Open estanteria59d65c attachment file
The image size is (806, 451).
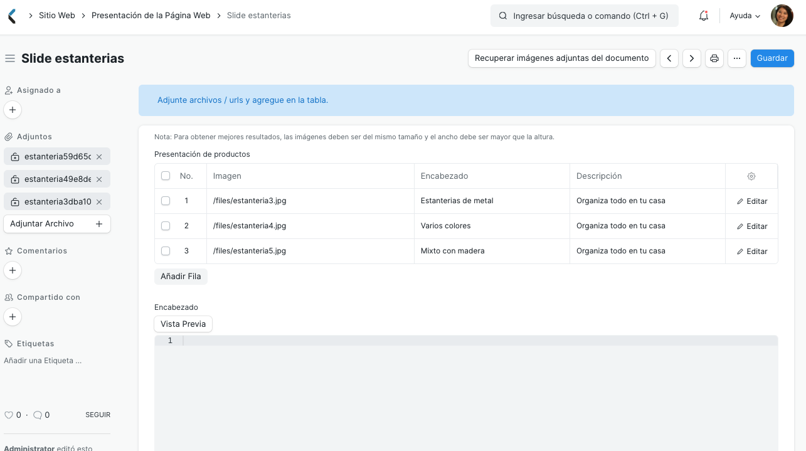(x=58, y=157)
